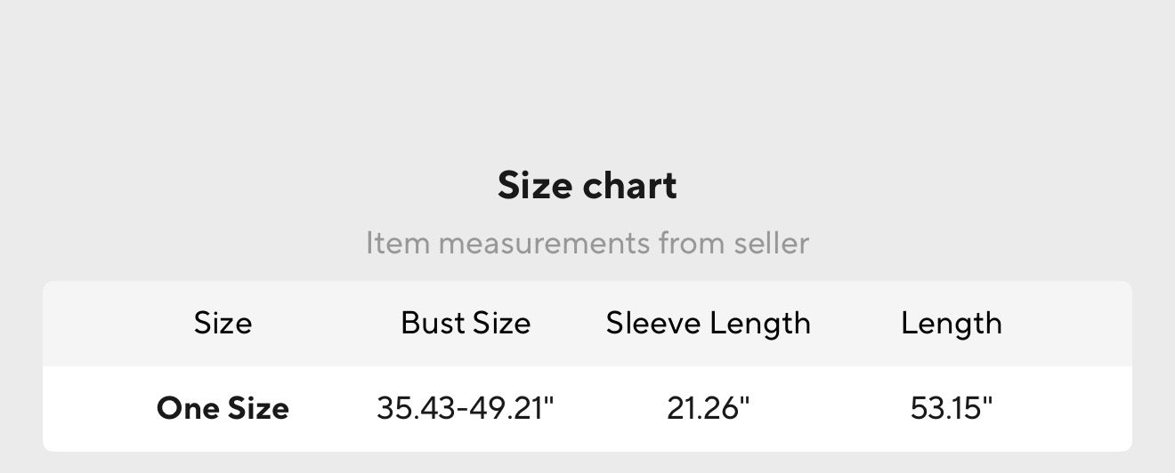Click "Size" in the bold Size chart heading
The height and width of the screenshot is (473, 1175).
tap(534, 186)
